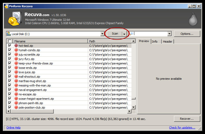This screenshot has width=205, height=134.
Task: Uncheck the jury-fury.zip checkbox
Action: click(x=10, y=59)
